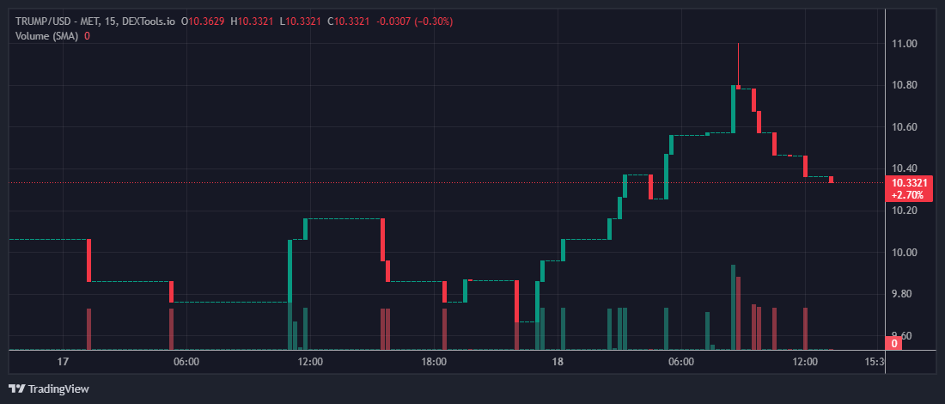Image resolution: width=945 pixels, height=404 pixels.
Task: Select the 10.00 level on the price scale
Action: [x=904, y=253]
